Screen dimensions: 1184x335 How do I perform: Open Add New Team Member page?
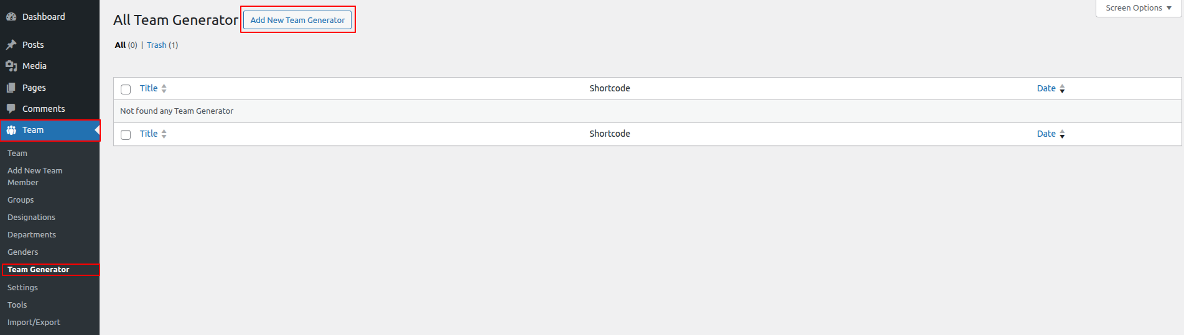pos(35,177)
